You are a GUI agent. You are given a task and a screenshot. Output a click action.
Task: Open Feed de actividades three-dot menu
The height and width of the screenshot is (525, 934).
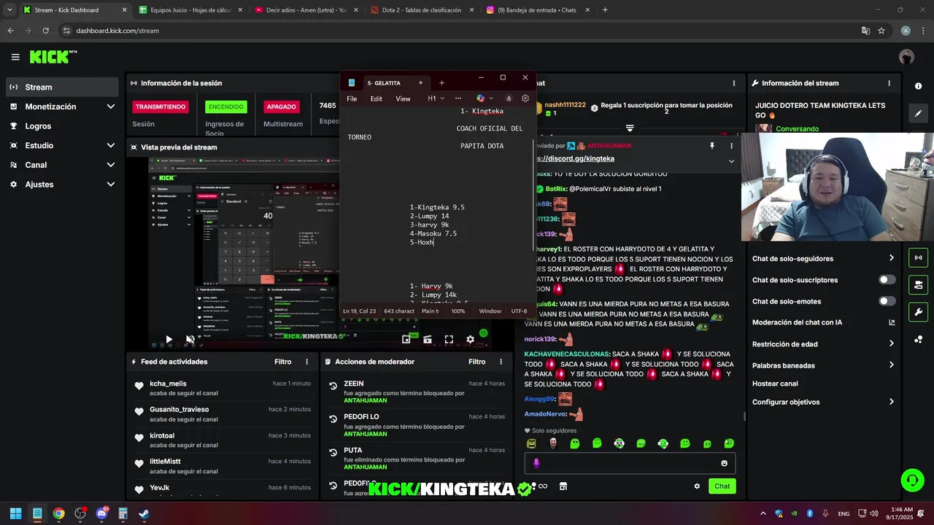(x=306, y=362)
